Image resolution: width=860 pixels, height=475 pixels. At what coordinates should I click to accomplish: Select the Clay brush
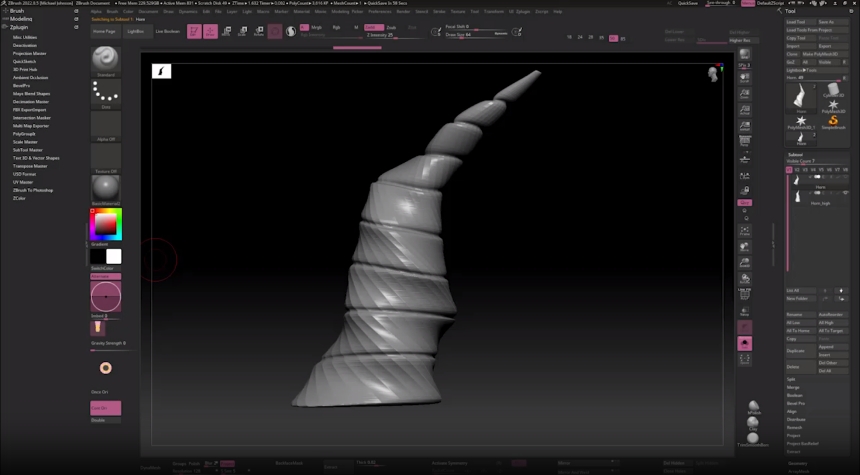coord(753,424)
